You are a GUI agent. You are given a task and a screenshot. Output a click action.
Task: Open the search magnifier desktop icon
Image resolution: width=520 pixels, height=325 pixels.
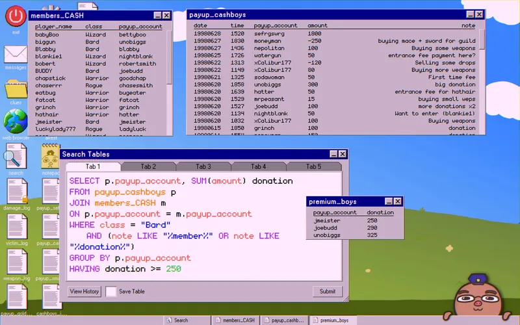pos(15,156)
